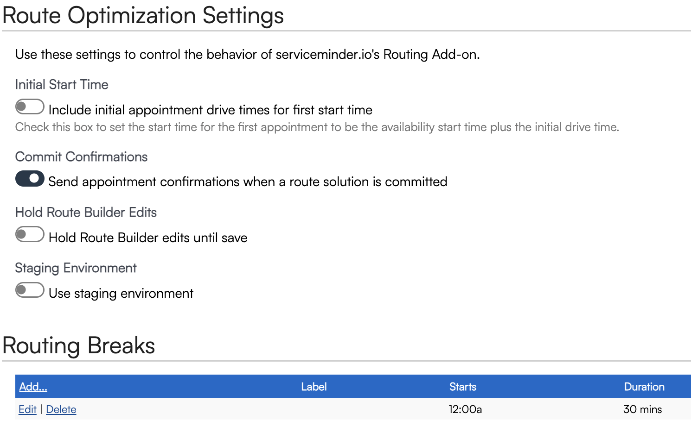
Task: Click the 'Hold Route Builder edits until save' text
Action: click(148, 238)
